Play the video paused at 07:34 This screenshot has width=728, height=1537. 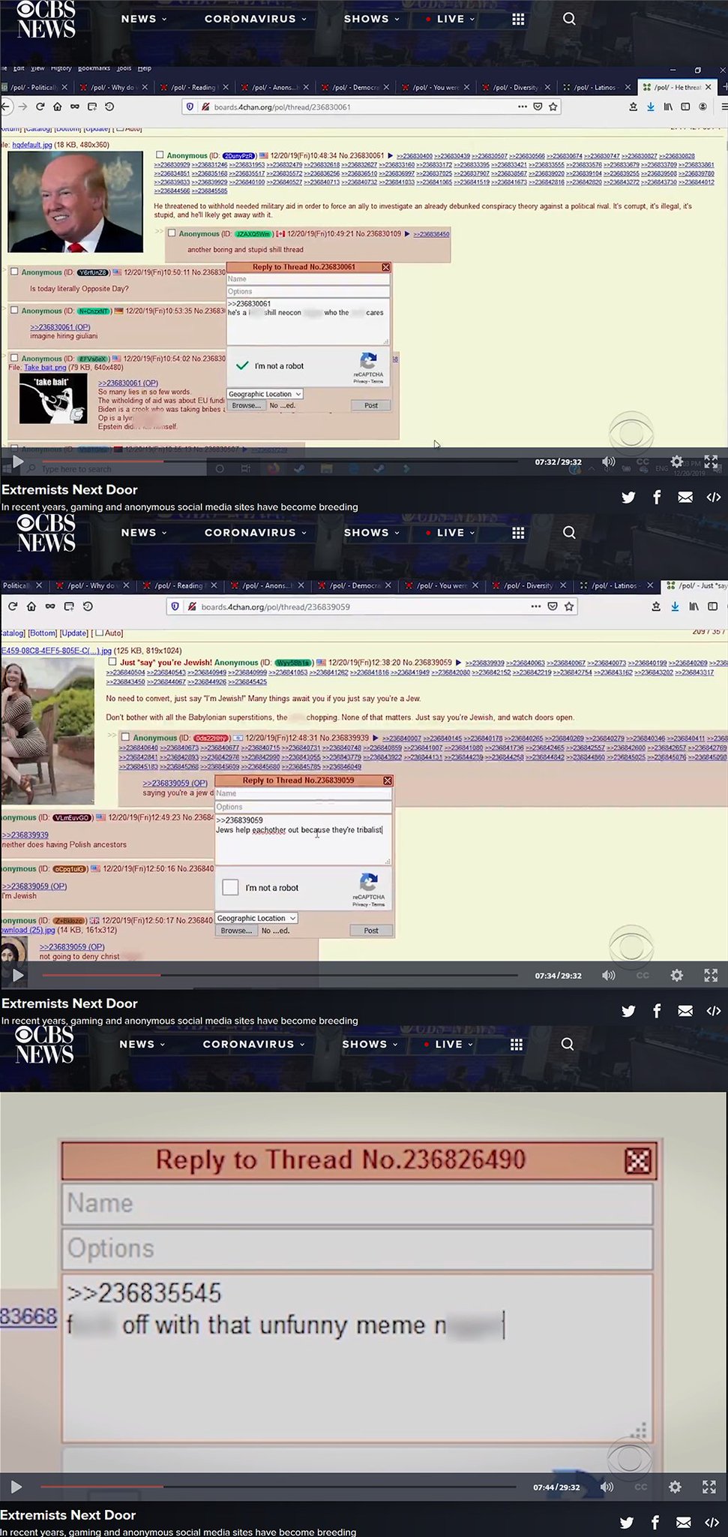pos(18,976)
